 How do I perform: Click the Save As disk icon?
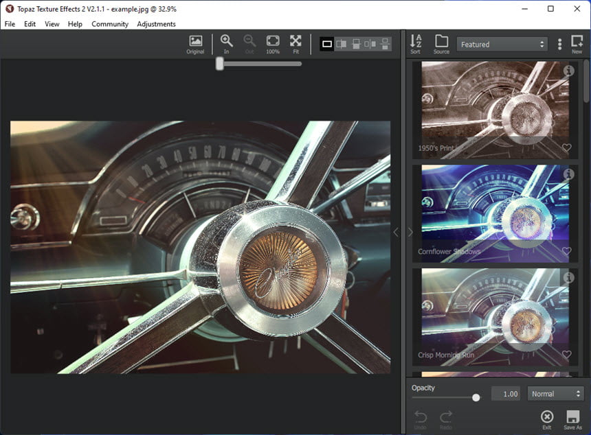572,420
